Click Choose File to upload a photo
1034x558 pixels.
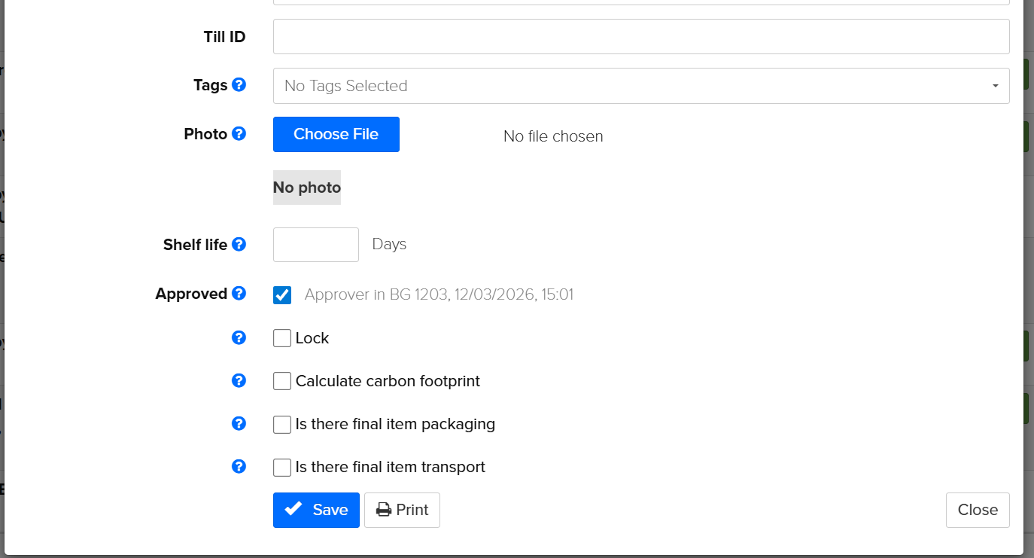[x=336, y=134]
